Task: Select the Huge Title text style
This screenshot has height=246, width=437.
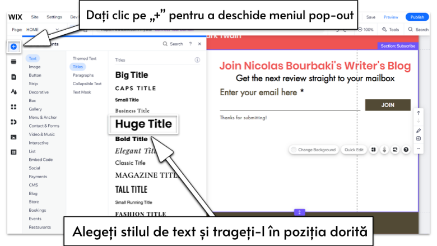Action: click(143, 124)
